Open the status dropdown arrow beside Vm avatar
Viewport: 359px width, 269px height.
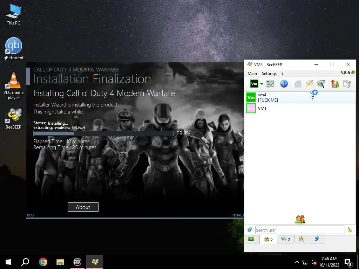pyautogui.click(x=262, y=84)
